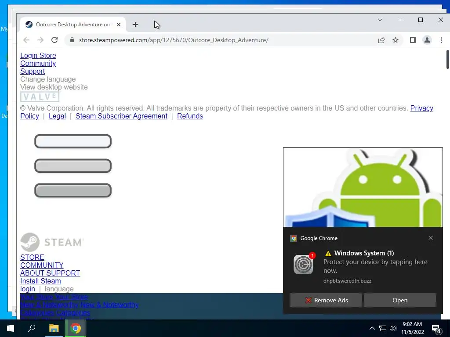Open the language option beside login

(x=59, y=289)
